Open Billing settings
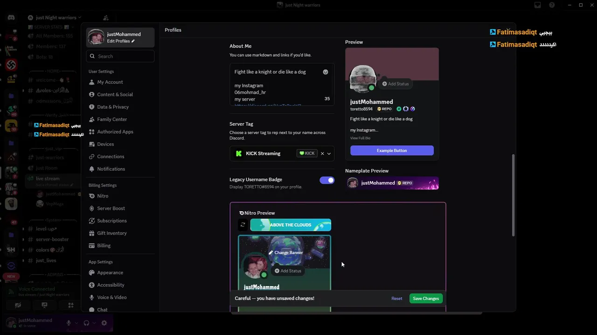Image resolution: width=597 pixels, height=335 pixels. tap(120, 246)
